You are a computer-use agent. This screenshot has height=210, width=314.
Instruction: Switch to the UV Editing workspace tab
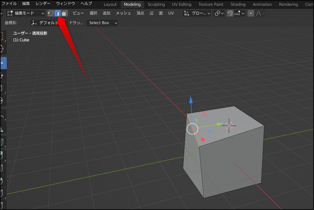pyautogui.click(x=182, y=4)
